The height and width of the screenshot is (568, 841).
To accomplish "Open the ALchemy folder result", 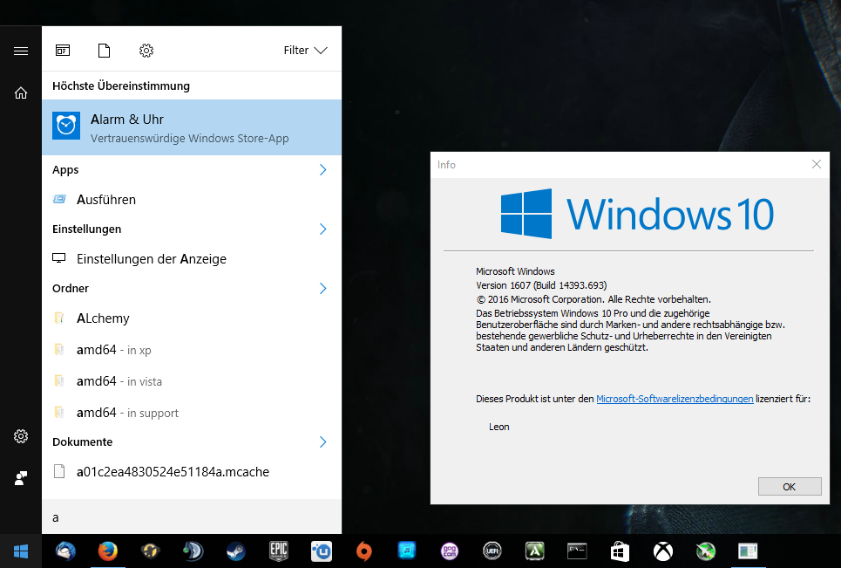I will [192, 318].
